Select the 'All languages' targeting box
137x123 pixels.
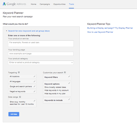pos(22,81)
